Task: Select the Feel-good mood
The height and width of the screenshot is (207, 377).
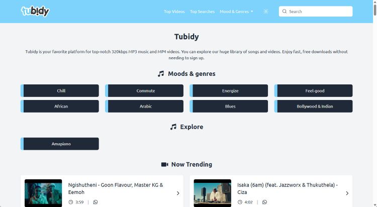Action: [313, 90]
